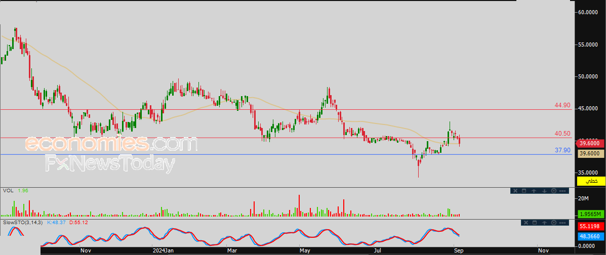Click the yellow خطي scale label
Viewport: 606px width, 255px height.
[x=591, y=181]
